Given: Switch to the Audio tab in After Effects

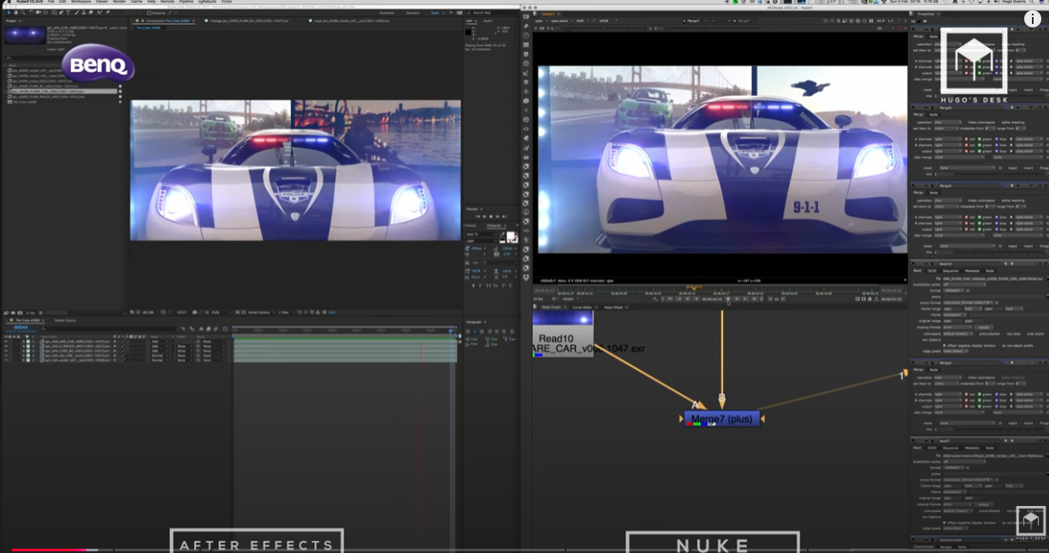Looking at the screenshot, I should coord(488,21).
